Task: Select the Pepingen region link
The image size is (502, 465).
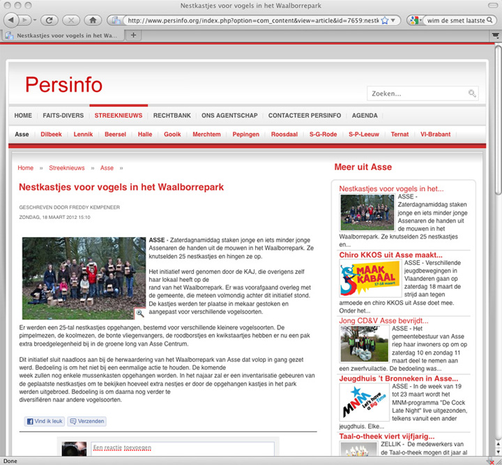Action: pos(246,135)
